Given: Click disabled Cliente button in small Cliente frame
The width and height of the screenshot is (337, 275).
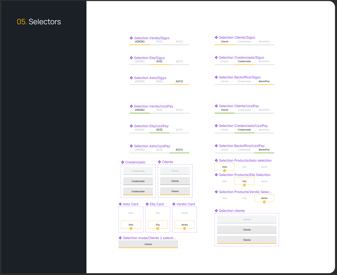Looking at the screenshot, I should (175, 171).
